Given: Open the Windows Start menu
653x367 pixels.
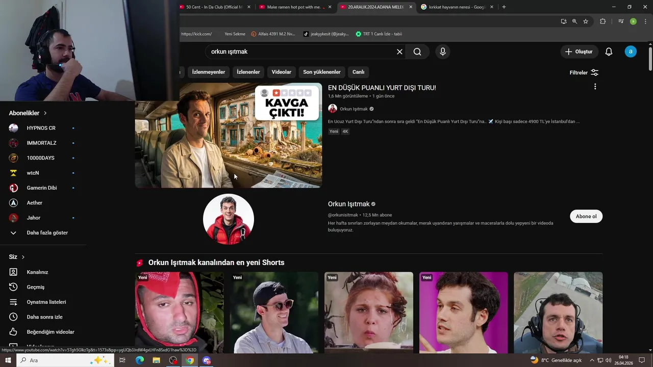Looking at the screenshot, I should (x=8, y=360).
